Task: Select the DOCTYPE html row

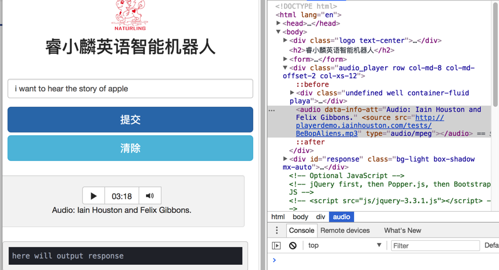Action: click(306, 6)
